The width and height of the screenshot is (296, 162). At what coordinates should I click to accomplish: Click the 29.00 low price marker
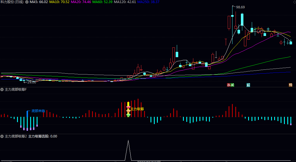(x=32, y=82)
